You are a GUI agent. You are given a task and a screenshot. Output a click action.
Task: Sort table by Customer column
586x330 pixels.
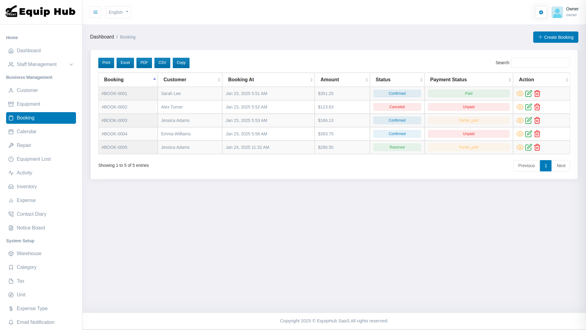(190, 80)
